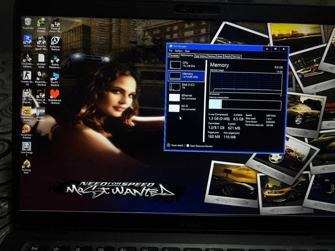This screenshot has width=335, height=251.
Task: Select the Checkm8 Software desktop icon
Action: point(27,60)
